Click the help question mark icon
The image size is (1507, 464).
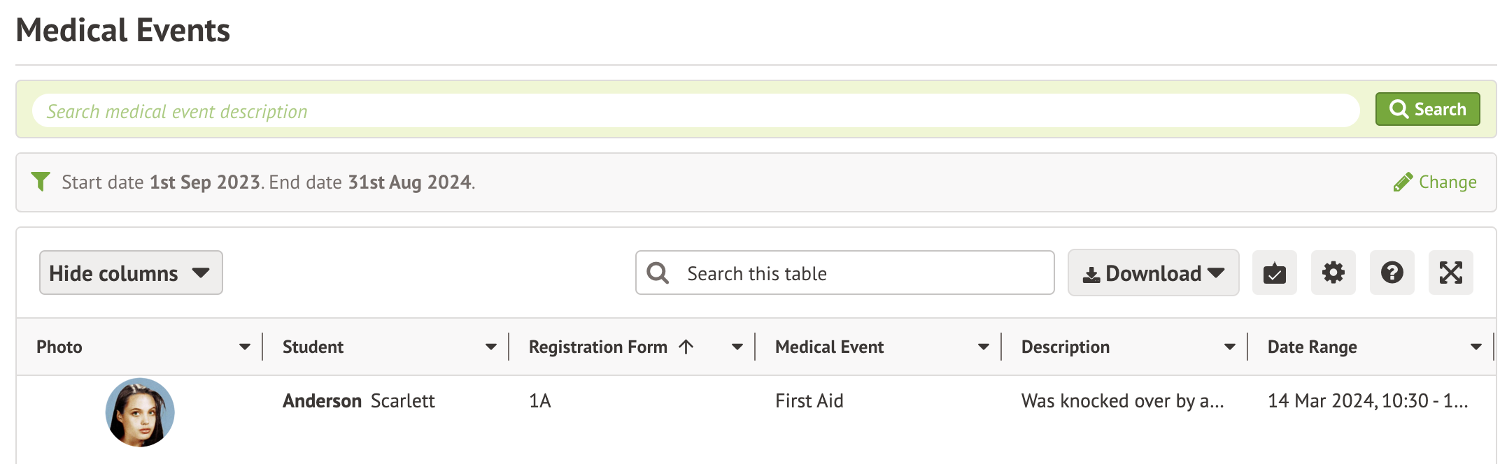pos(1392,273)
